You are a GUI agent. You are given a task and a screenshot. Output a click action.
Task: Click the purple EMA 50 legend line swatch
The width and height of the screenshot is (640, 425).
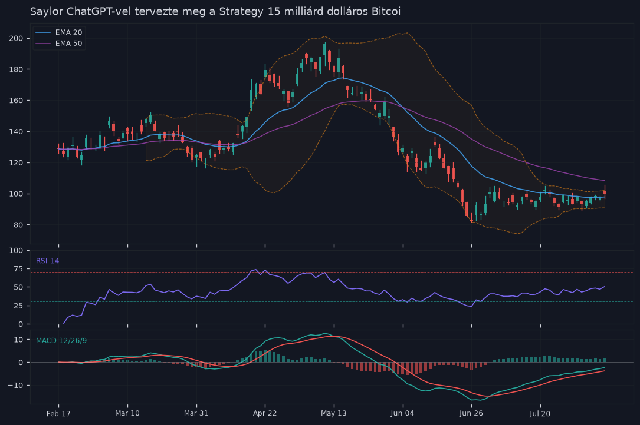click(x=43, y=43)
